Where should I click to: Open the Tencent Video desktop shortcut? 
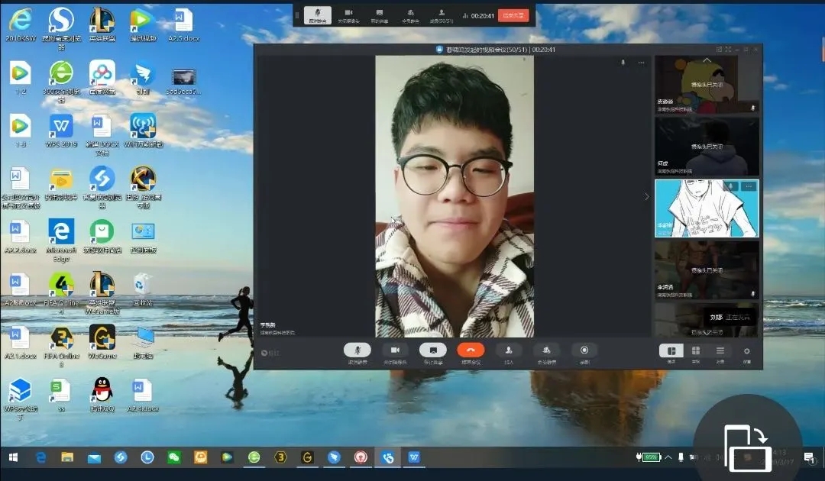click(143, 25)
